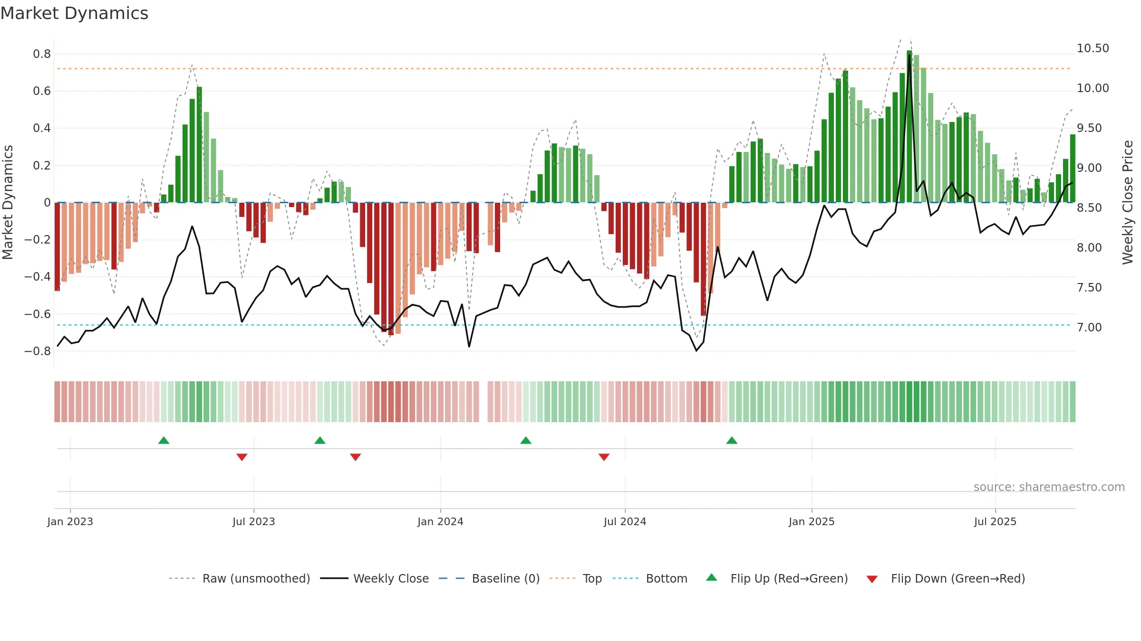This screenshot has height=641, width=1141.
Task: Click the −0.8 left axis label
Action: 38,351
